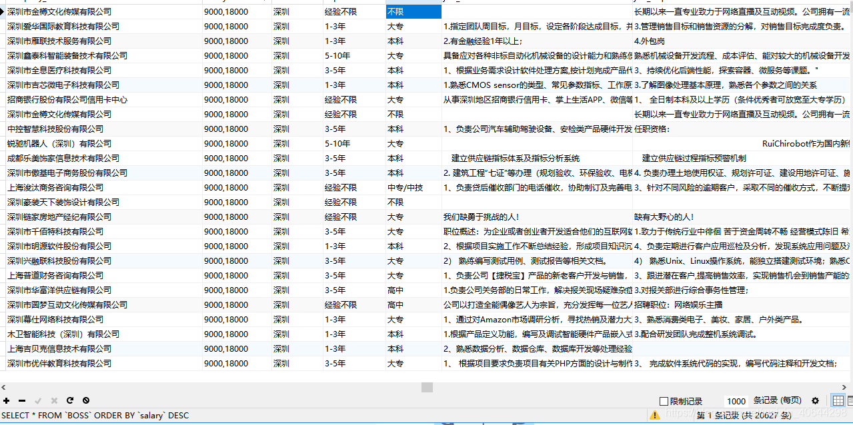The width and height of the screenshot is (853, 425).
Task: Select 深圳市雁联技术服务有限公司 cell
Action: (x=103, y=41)
